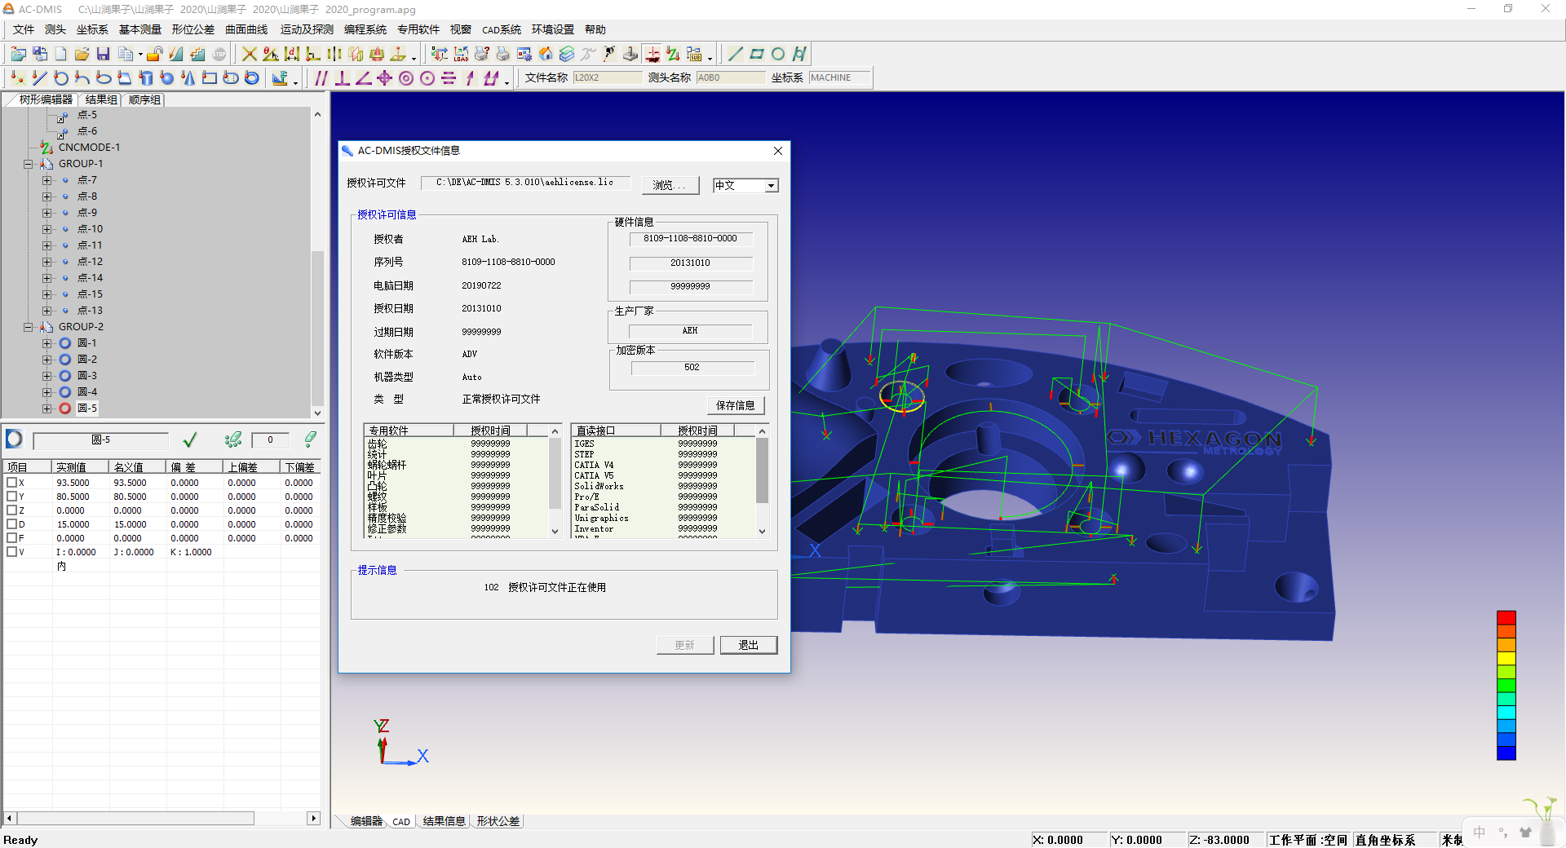Click the 专用软件 list scrollbar down arrow
The height and width of the screenshot is (848, 1566).
[x=555, y=532]
